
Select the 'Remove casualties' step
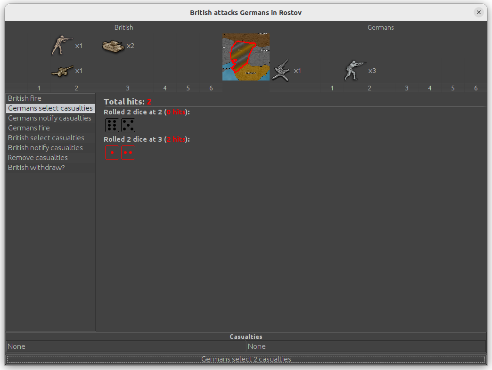(x=38, y=158)
